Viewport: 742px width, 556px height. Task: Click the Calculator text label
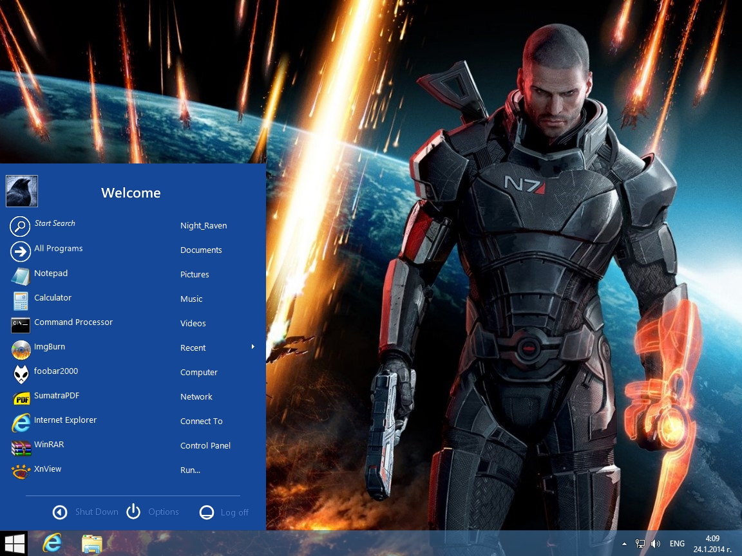53,297
